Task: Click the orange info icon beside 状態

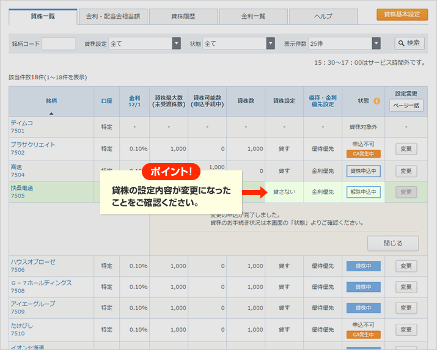Action: point(376,101)
